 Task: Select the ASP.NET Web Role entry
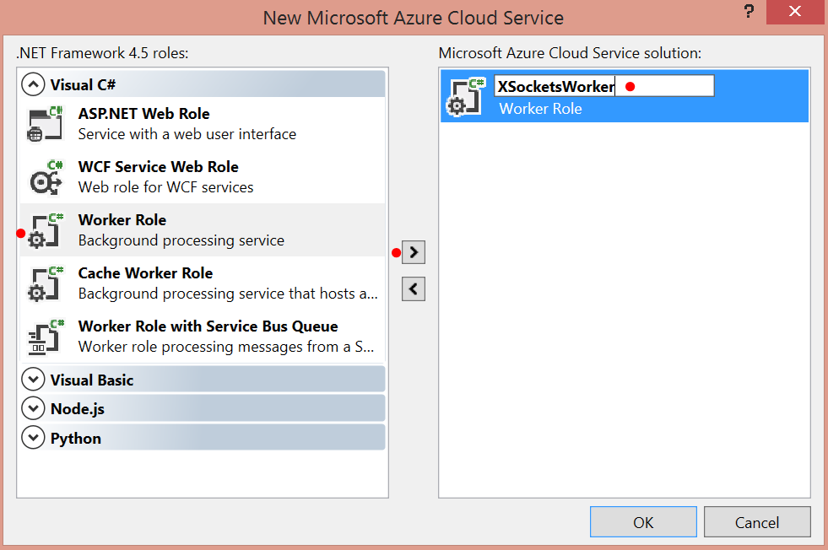tap(203, 124)
